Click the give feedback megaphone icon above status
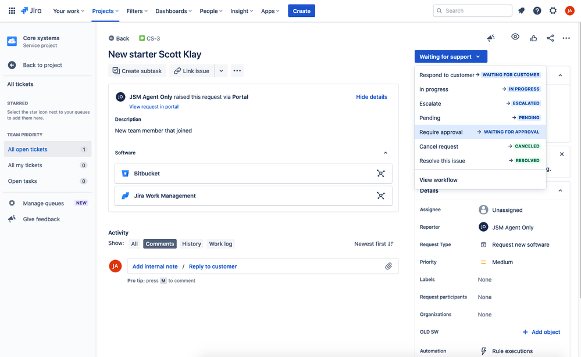This screenshot has height=357, width=581. click(491, 38)
